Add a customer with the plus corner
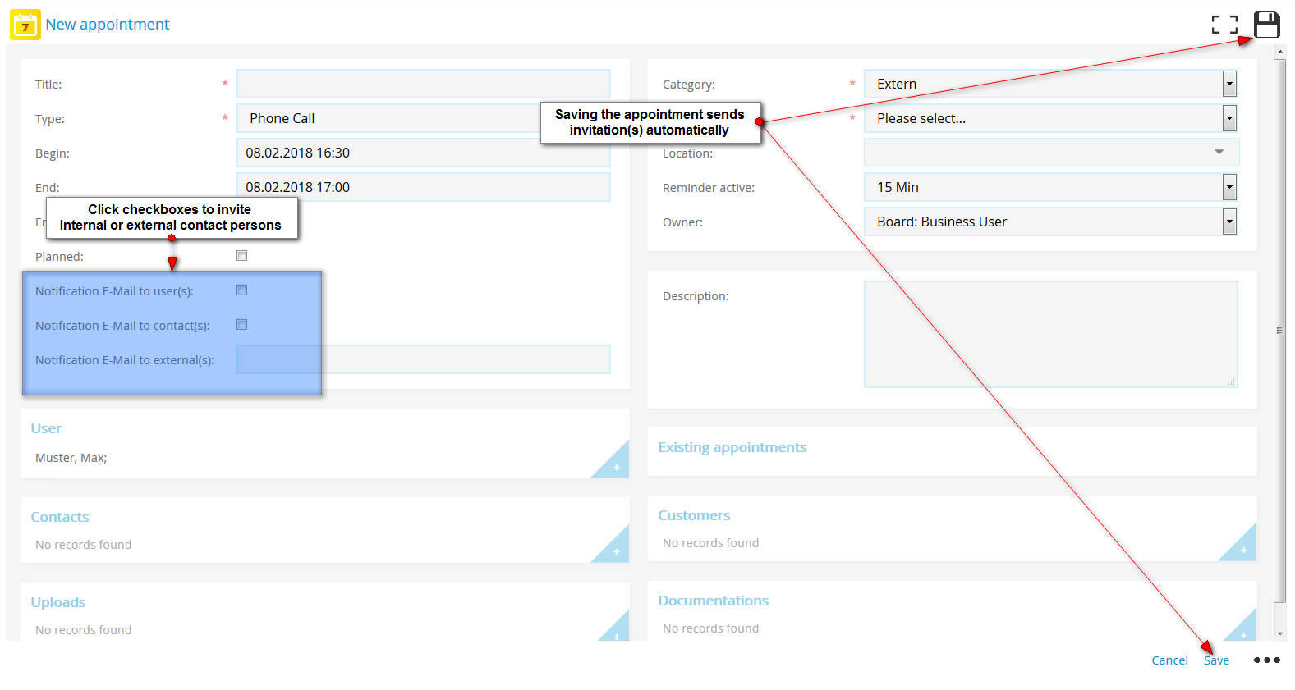The width and height of the screenshot is (1295, 690). pos(1243,550)
